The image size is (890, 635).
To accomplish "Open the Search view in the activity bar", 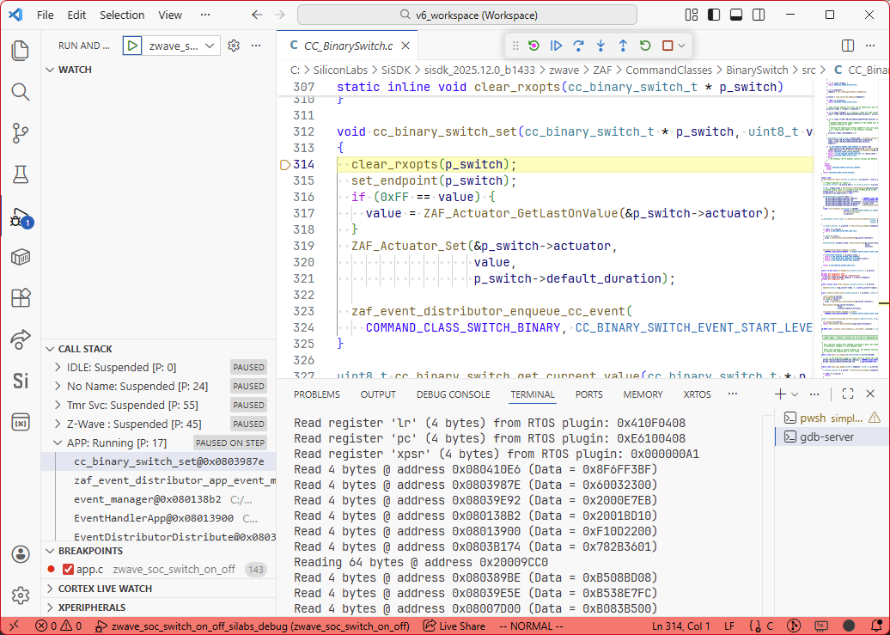I will point(20,90).
